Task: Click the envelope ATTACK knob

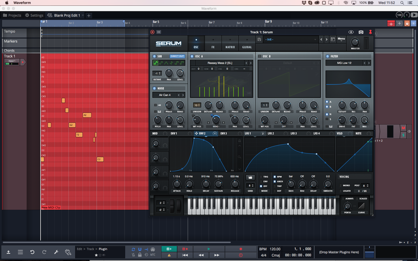Action: [177, 184]
